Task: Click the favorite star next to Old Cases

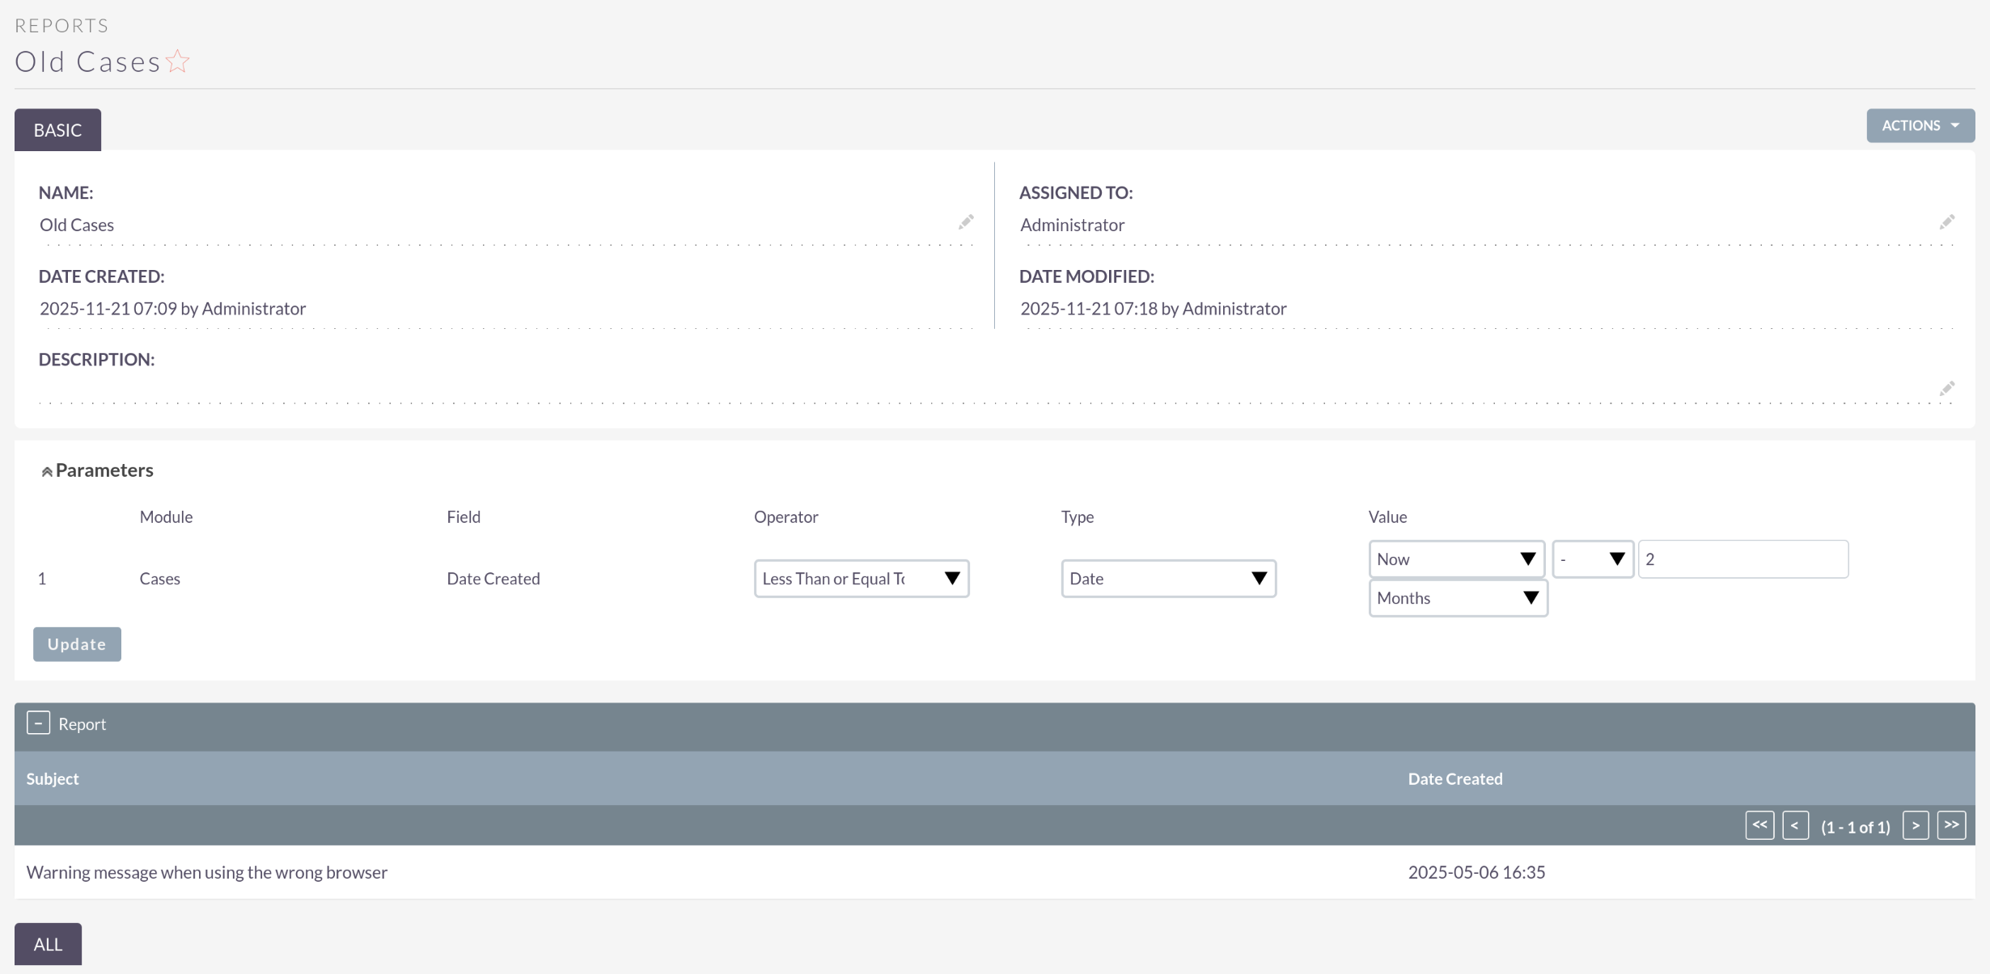Action: click(x=177, y=61)
